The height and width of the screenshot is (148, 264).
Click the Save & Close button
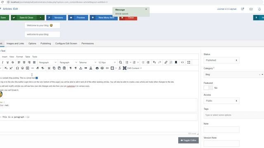24,18
